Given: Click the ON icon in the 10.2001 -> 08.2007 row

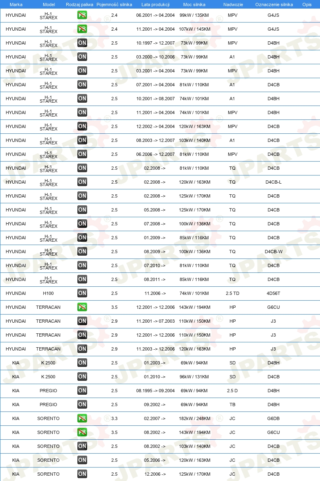Looking at the screenshot, I should pyautogui.click(x=82, y=99).
